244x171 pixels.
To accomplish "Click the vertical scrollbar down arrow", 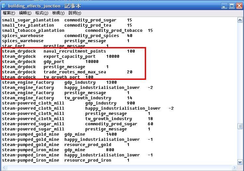I will [x=240, y=161].
